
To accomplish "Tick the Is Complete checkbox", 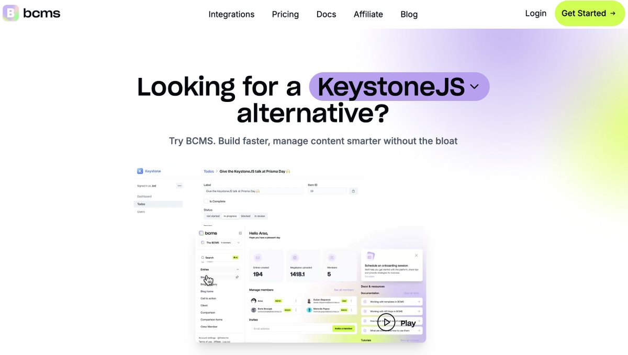I will pyautogui.click(x=206, y=201).
